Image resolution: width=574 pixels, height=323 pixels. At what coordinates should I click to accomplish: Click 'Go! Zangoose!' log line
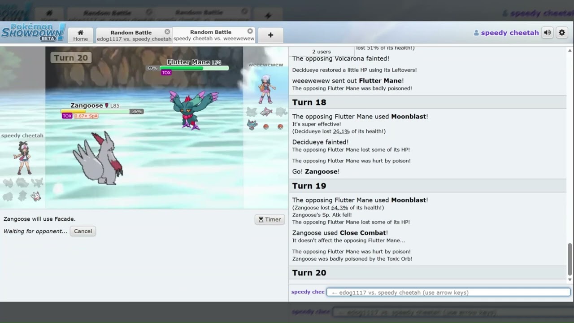[x=316, y=171]
